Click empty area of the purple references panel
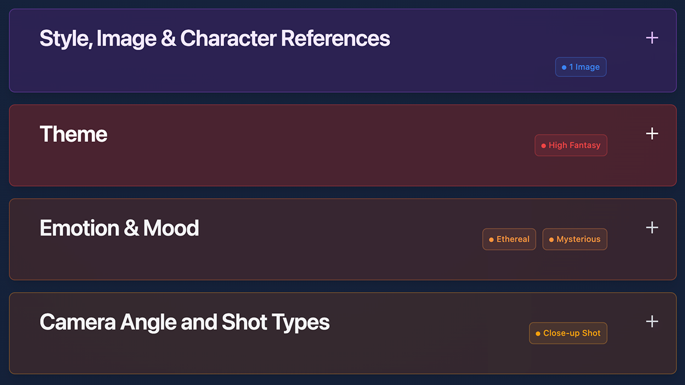 point(285,71)
